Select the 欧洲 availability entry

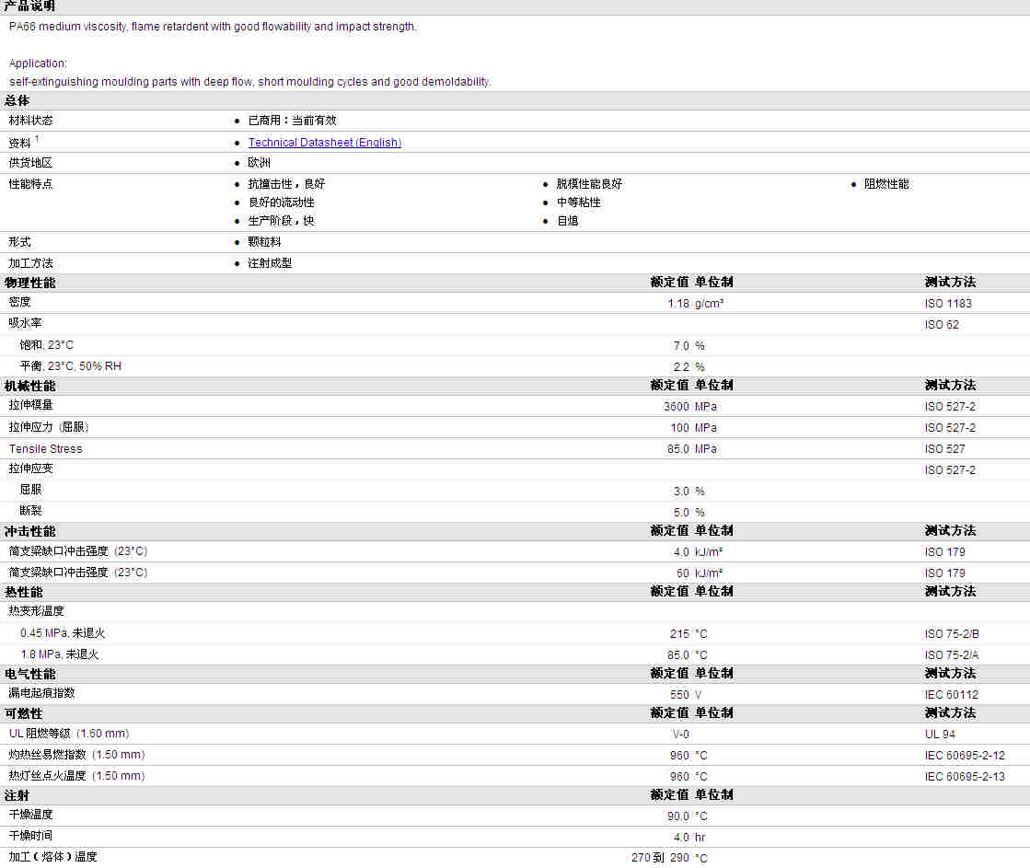coord(260,163)
